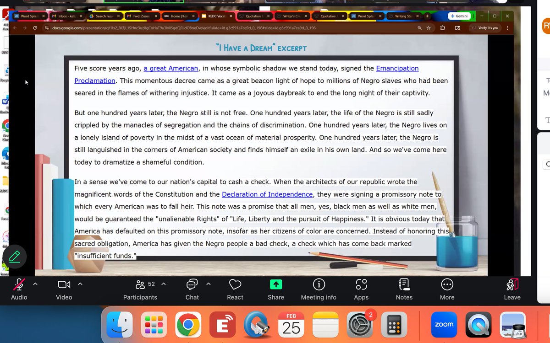Click the green annotation pencil button
The width and height of the screenshot is (550, 343).
pyautogui.click(x=14, y=256)
